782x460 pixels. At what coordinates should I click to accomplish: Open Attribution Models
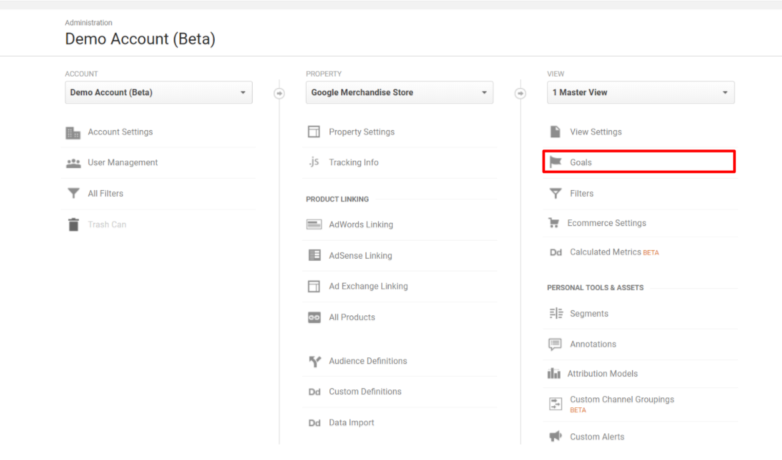603,373
